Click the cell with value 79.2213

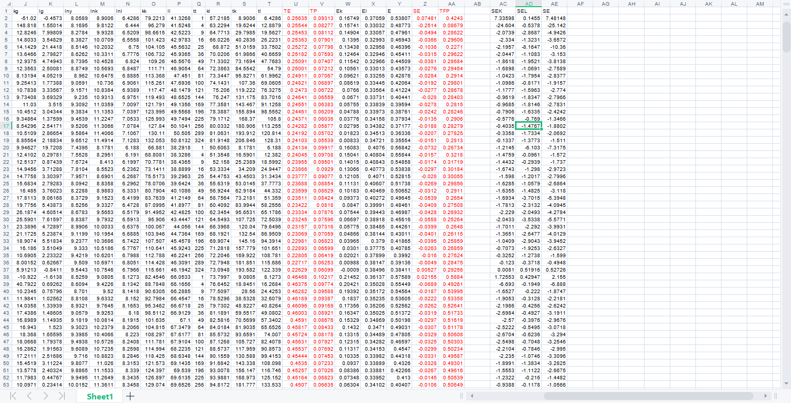153,18
